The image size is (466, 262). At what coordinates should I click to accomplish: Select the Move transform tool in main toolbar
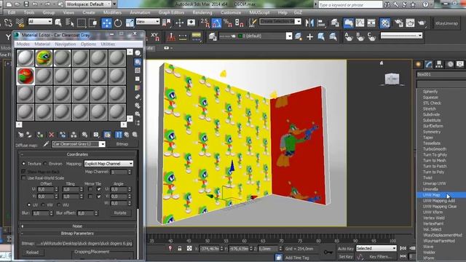106,23
